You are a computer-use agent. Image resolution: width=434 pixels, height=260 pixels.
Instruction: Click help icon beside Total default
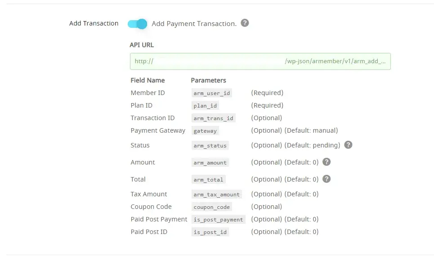click(327, 179)
